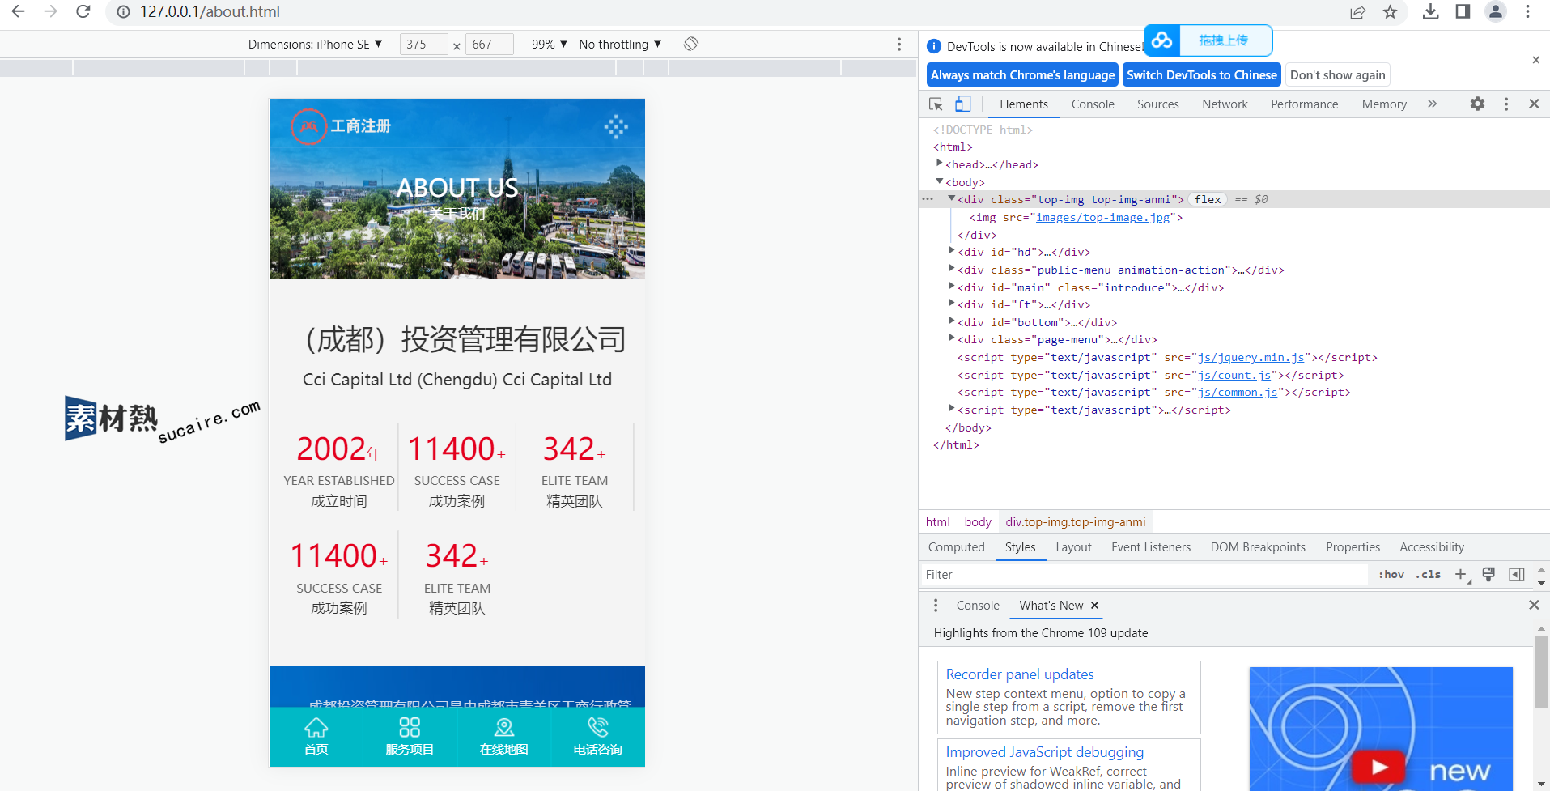Switch to the Sources tab
The image size is (1550, 791).
click(1157, 104)
